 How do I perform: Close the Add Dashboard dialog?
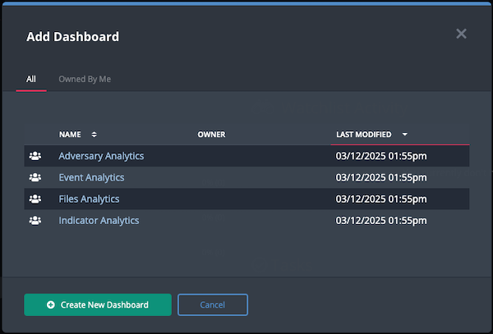tap(461, 34)
